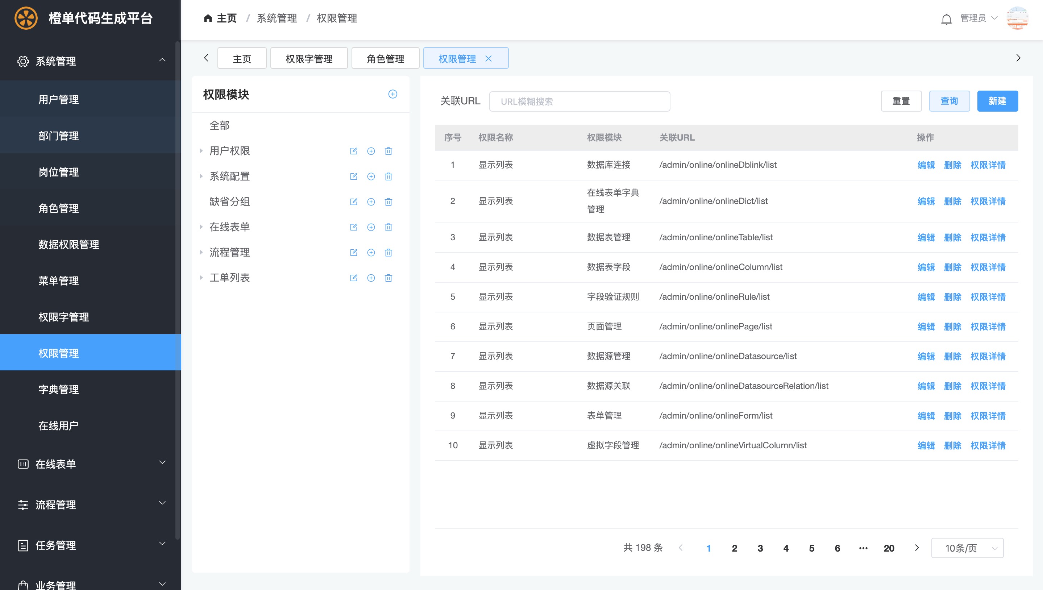Click the 查询 button

tap(949, 101)
